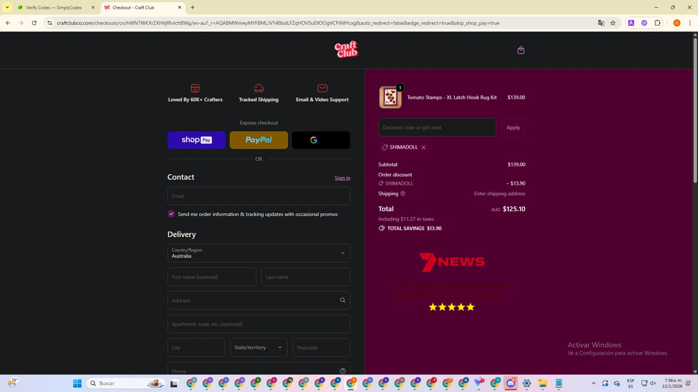Open the volume control in tray
This screenshot has width=698, height=392.
[x=653, y=383]
